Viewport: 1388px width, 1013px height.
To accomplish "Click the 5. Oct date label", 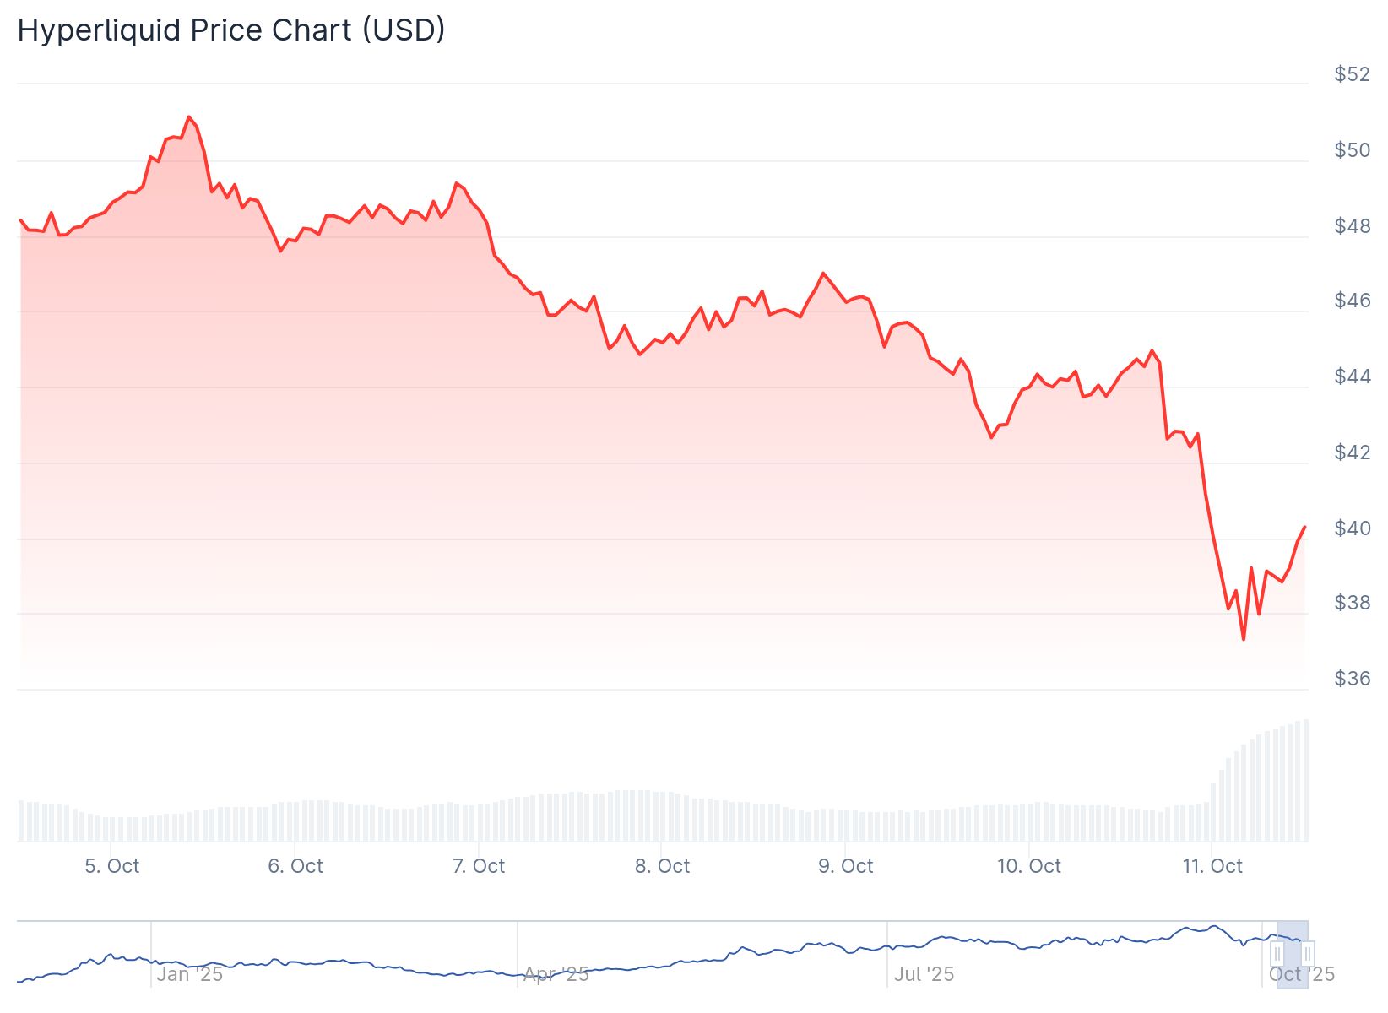I will click(112, 866).
